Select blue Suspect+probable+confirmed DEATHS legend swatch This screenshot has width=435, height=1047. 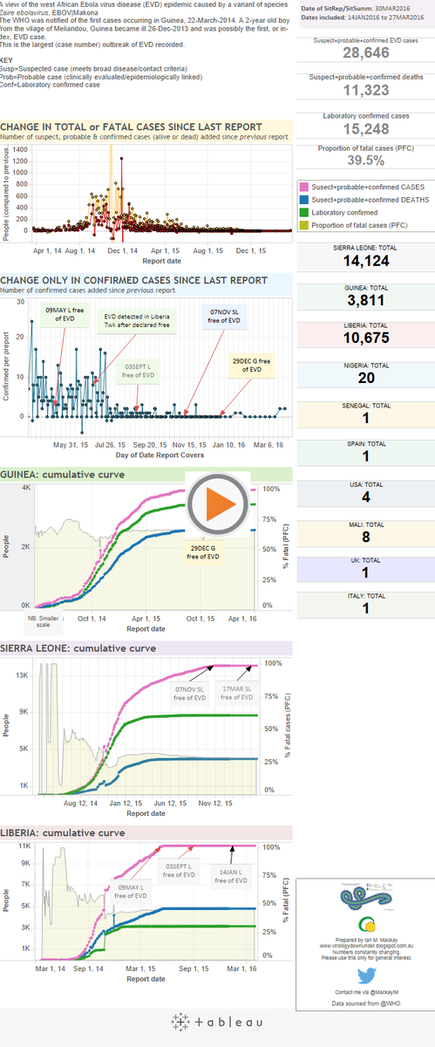pyautogui.click(x=303, y=200)
